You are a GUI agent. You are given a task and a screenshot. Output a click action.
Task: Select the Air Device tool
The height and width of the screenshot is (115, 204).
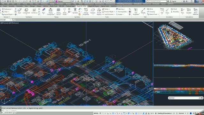[34, 11]
